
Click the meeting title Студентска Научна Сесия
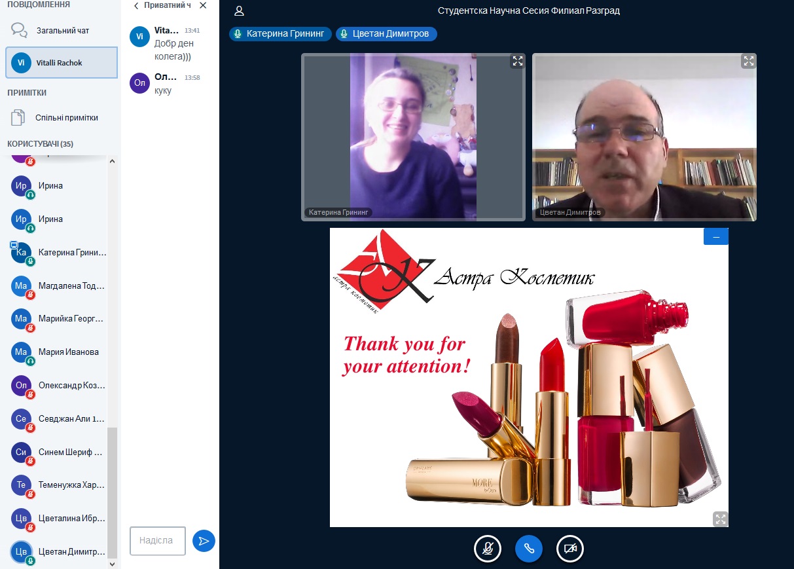click(x=528, y=10)
